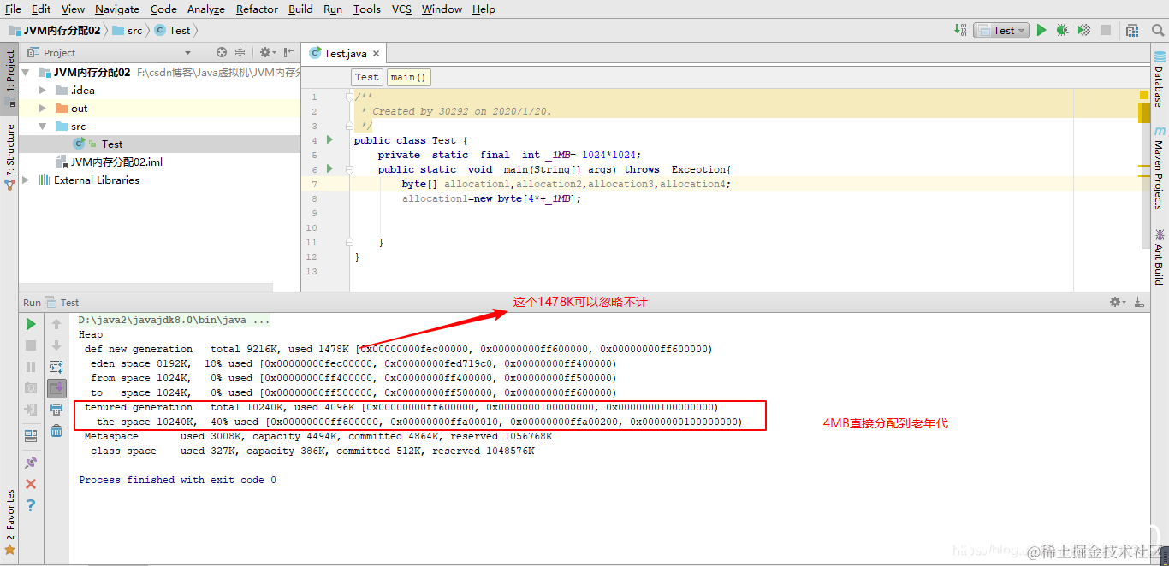Open the Navigate menu

coord(117,9)
